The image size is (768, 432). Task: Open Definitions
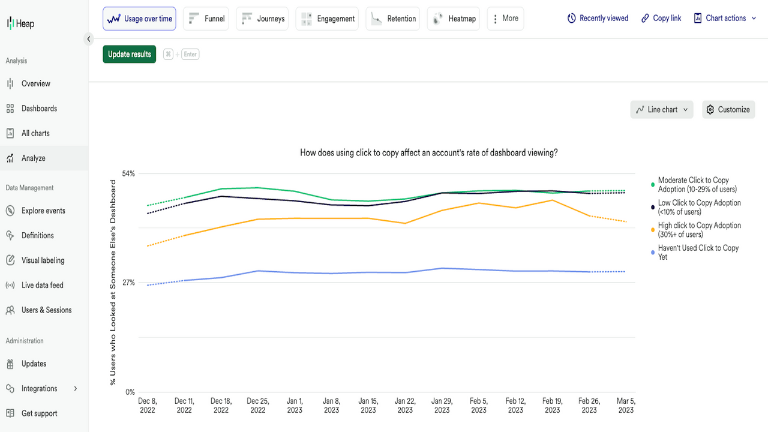point(38,236)
